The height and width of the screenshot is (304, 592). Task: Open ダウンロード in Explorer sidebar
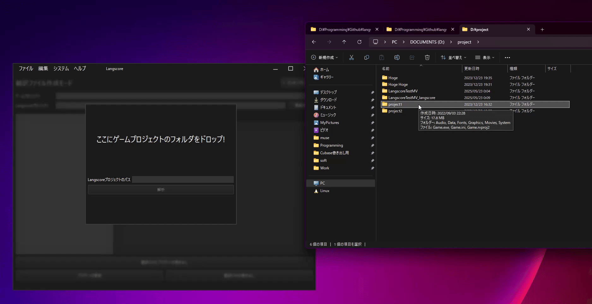tap(325, 100)
